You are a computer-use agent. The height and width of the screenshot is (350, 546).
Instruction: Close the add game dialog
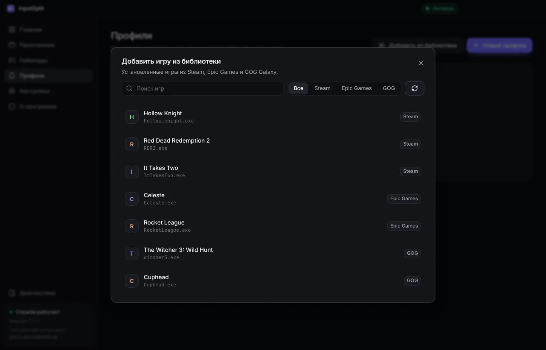coord(421,63)
